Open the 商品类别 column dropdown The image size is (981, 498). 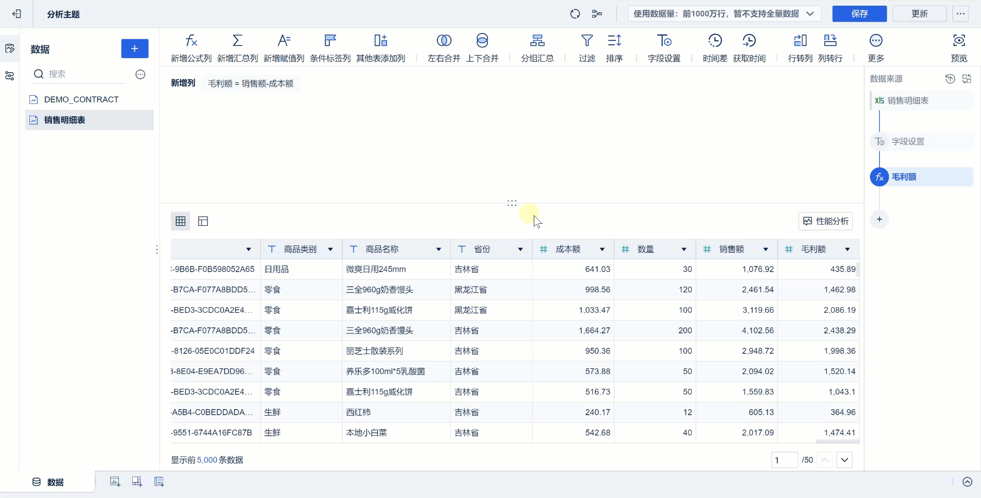330,249
